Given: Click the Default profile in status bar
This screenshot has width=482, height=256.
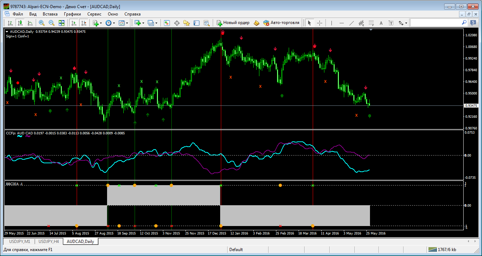Looking at the screenshot, I should (236, 250).
